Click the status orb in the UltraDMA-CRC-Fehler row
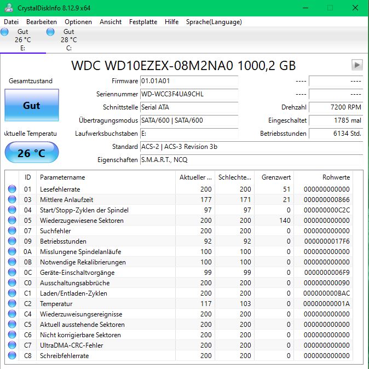The width and height of the screenshot is (369, 369). tap(12, 345)
